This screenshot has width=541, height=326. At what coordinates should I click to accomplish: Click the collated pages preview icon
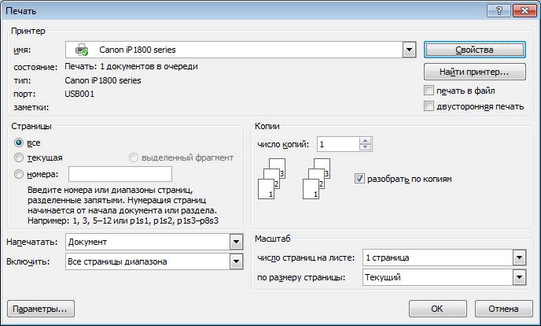[271, 179]
